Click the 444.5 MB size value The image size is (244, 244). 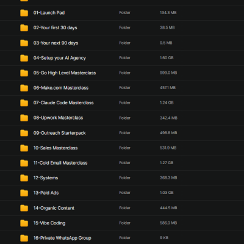tap(168, 208)
